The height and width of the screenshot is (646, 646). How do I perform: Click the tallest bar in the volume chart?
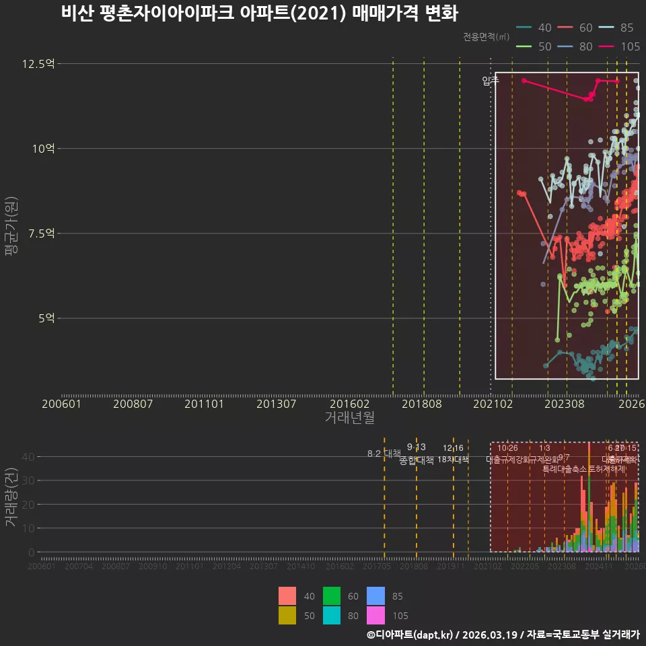589,497
